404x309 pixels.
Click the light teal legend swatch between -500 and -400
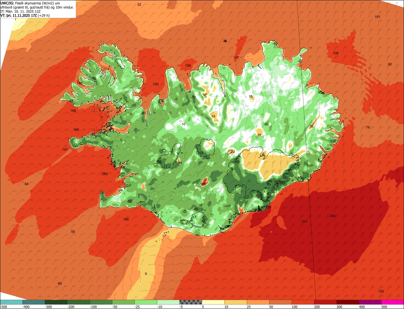pos(11,302)
